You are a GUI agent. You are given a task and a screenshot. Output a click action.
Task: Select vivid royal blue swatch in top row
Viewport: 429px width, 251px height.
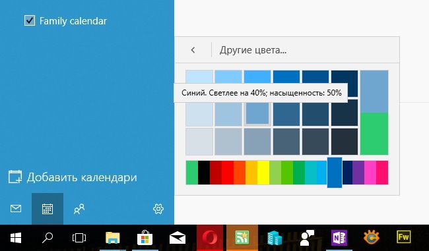286,76
